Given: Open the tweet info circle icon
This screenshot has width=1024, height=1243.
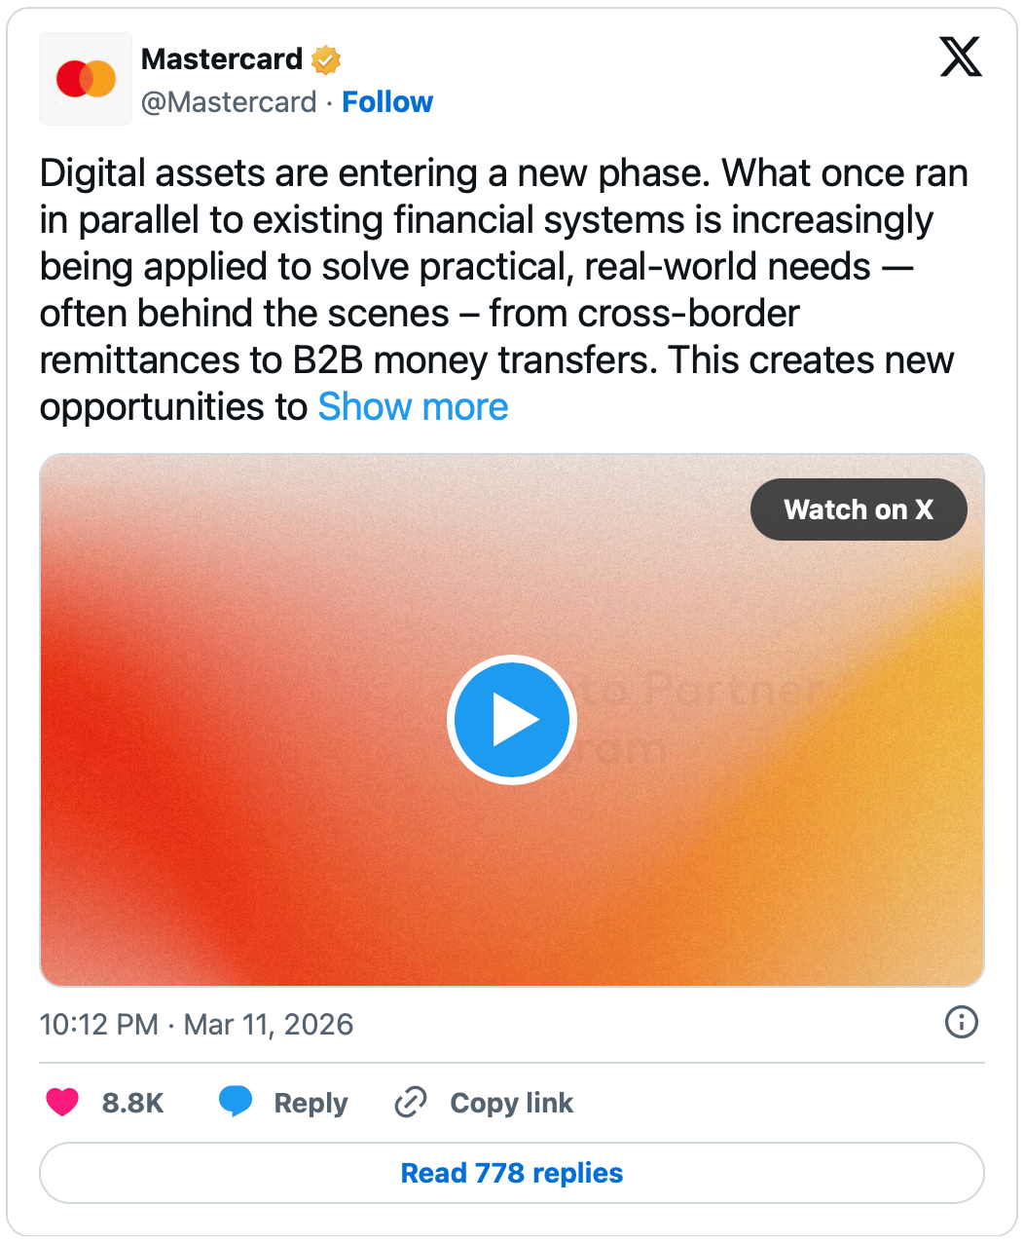Looking at the screenshot, I should (961, 1022).
